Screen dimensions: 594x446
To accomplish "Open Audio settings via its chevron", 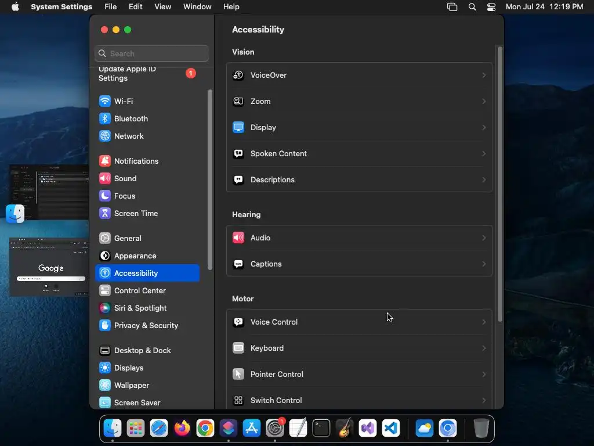I will point(484,238).
